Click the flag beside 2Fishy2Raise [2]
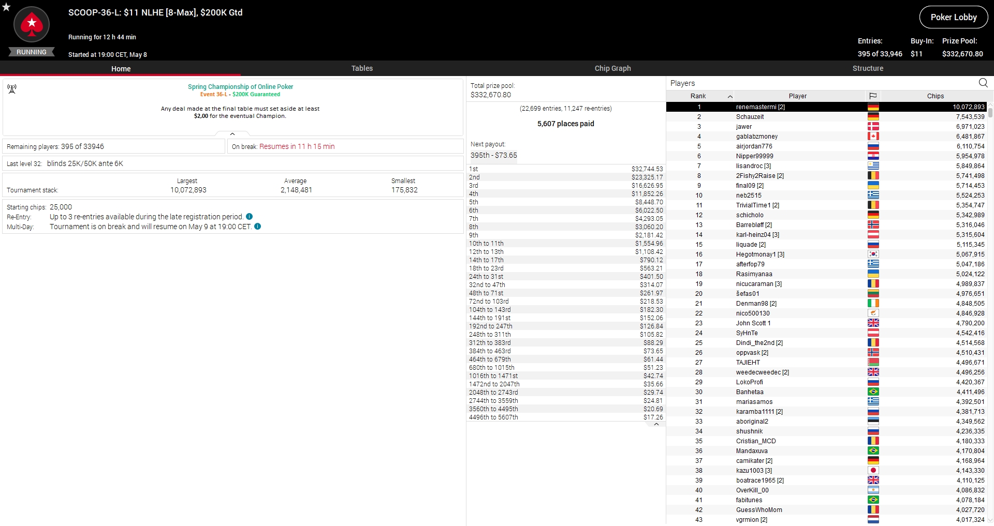Screen dimensions: 994x526 tap(873, 176)
